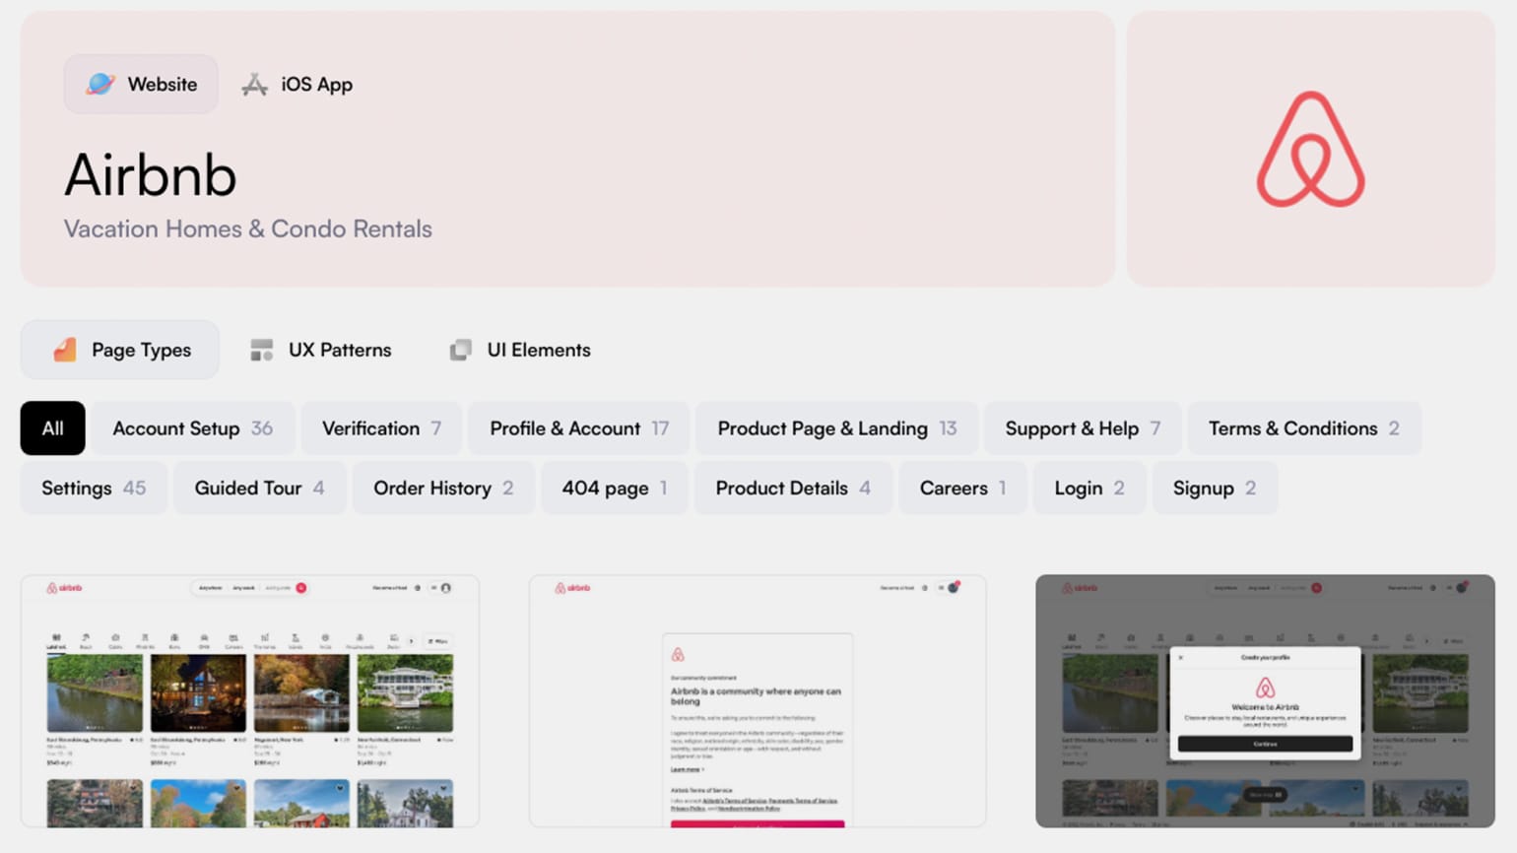Filter by 404 page
The width and height of the screenshot is (1517, 853).
[x=615, y=488]
